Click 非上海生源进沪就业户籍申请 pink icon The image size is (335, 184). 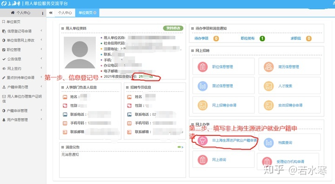pyautogui.click(x=202, y=140)
